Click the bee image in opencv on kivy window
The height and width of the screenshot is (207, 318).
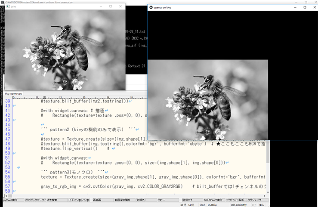(x=208, y=100)
